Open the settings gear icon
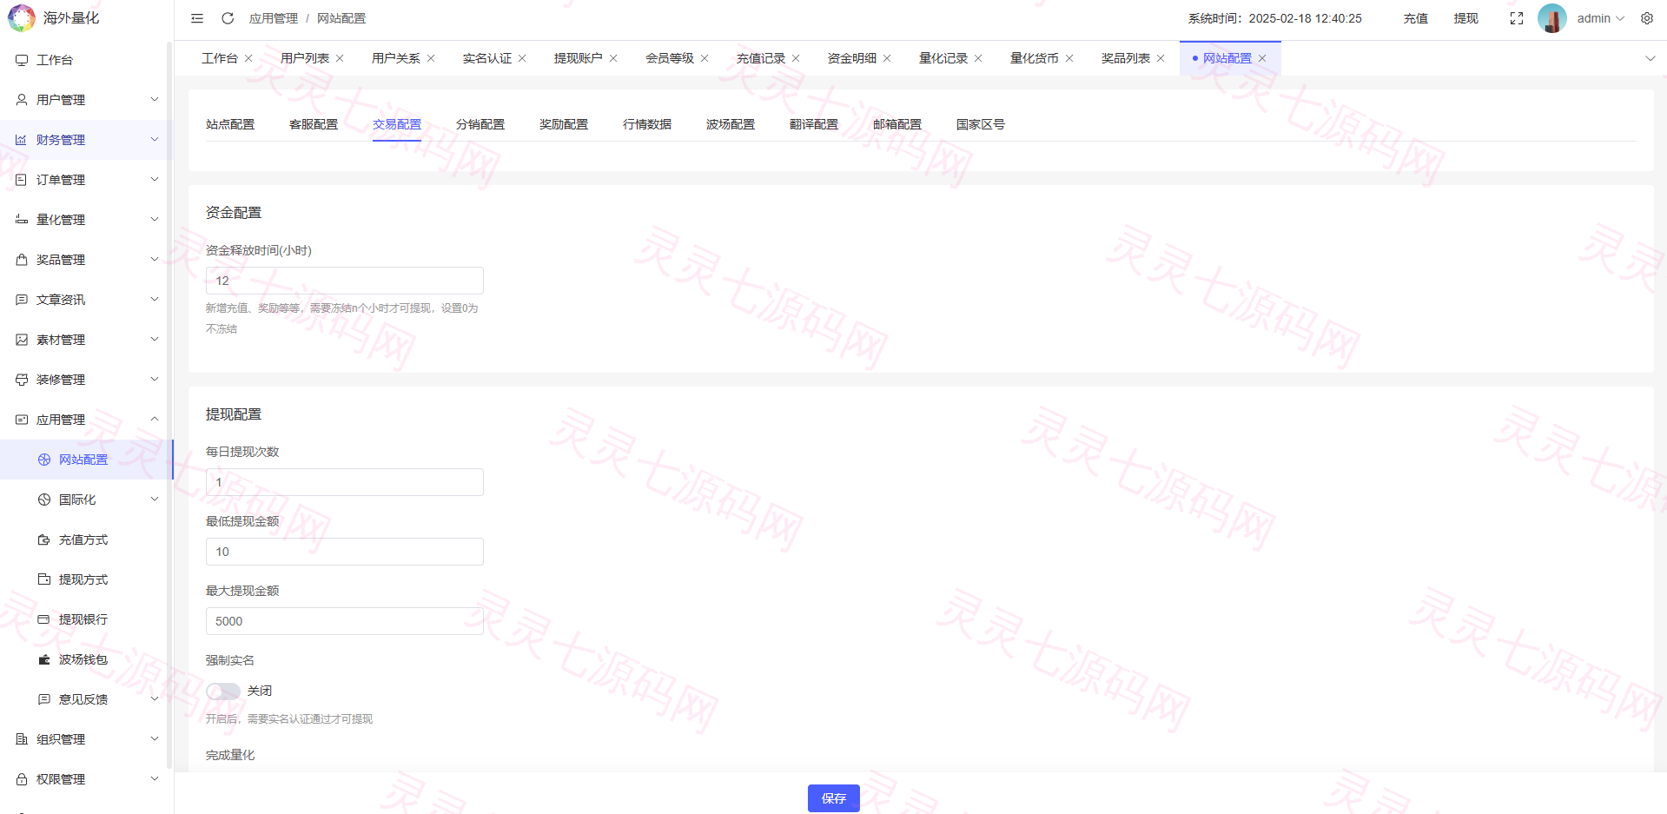 click(x=1647, y=18)
